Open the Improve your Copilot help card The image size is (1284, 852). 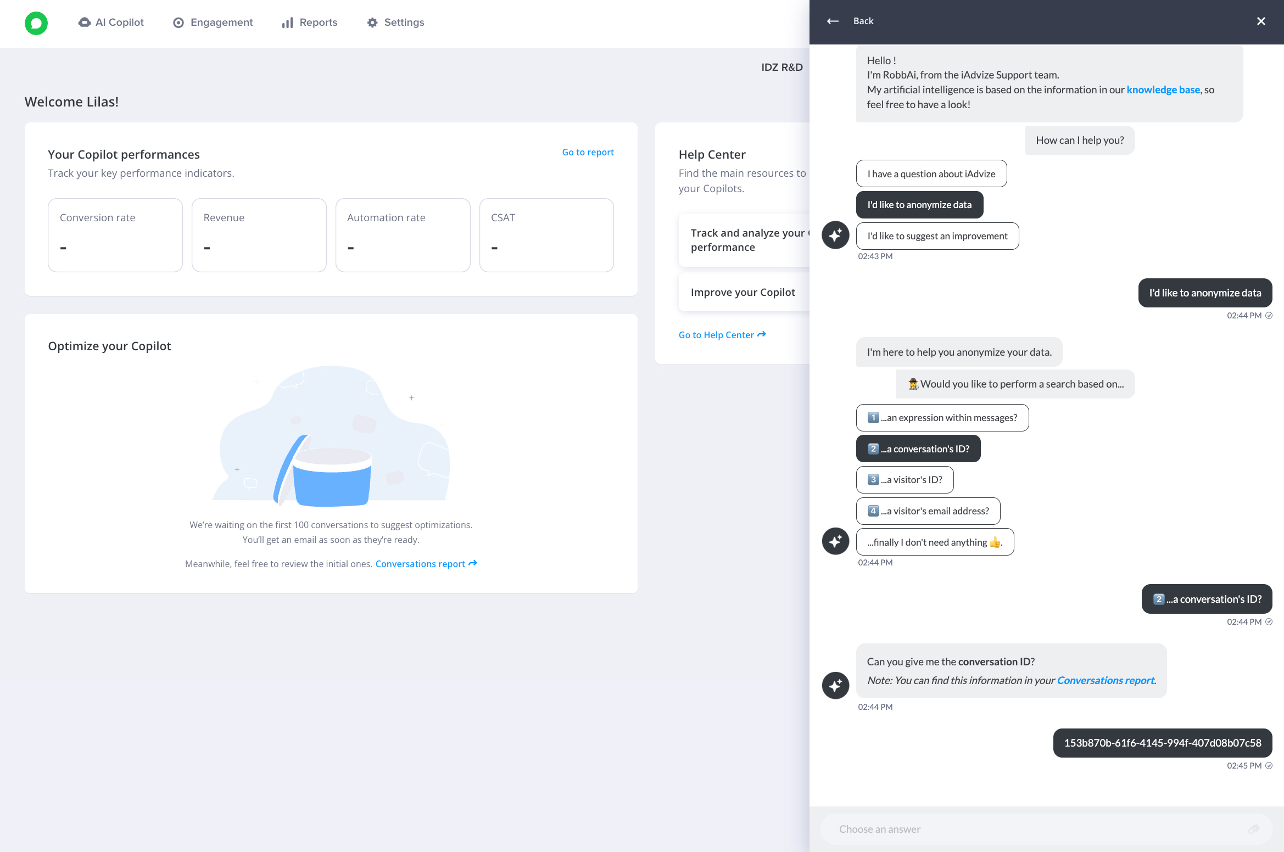tap(743, 293)
